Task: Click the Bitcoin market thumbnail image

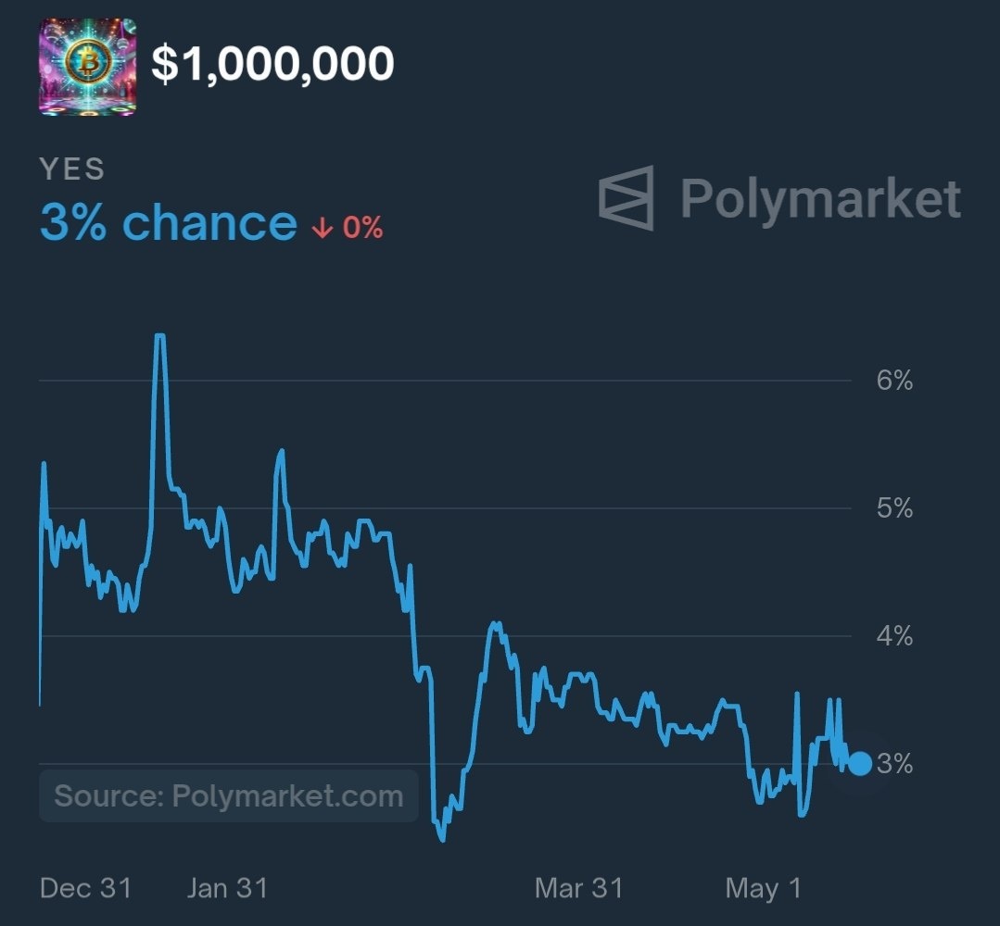Action: [x=87, y=67]
